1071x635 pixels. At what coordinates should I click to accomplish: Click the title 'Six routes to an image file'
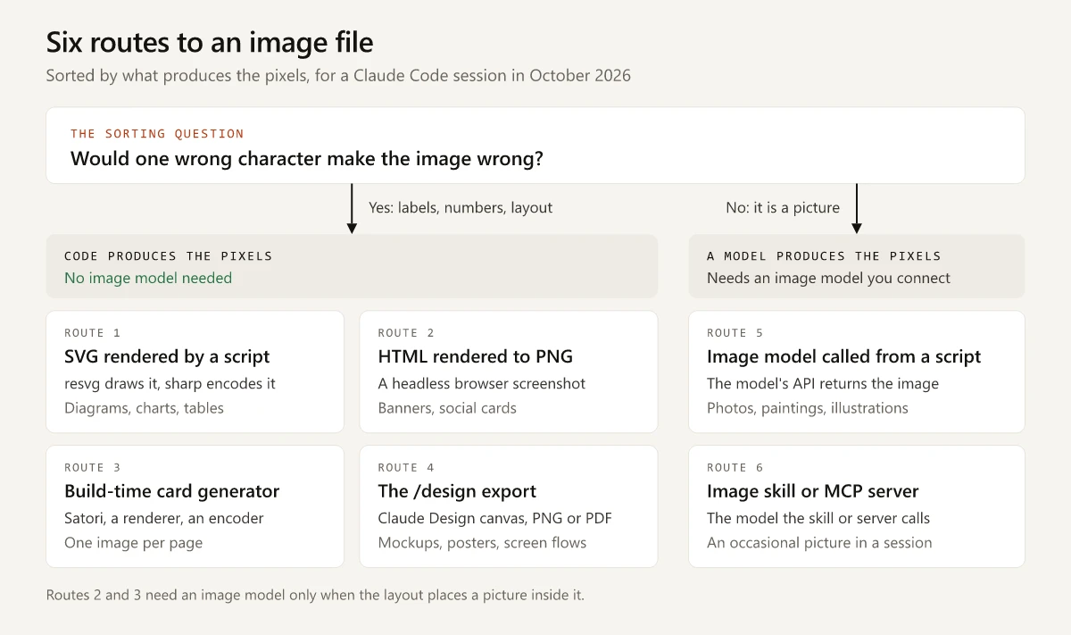coord(210,42)
